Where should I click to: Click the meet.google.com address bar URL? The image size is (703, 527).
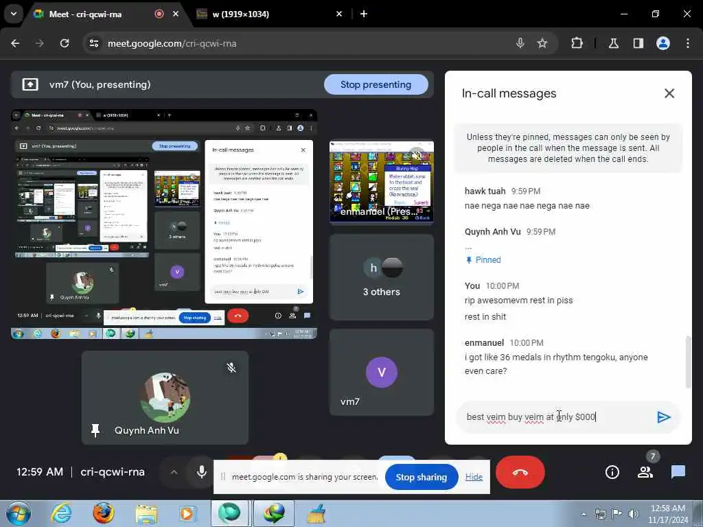172,43
